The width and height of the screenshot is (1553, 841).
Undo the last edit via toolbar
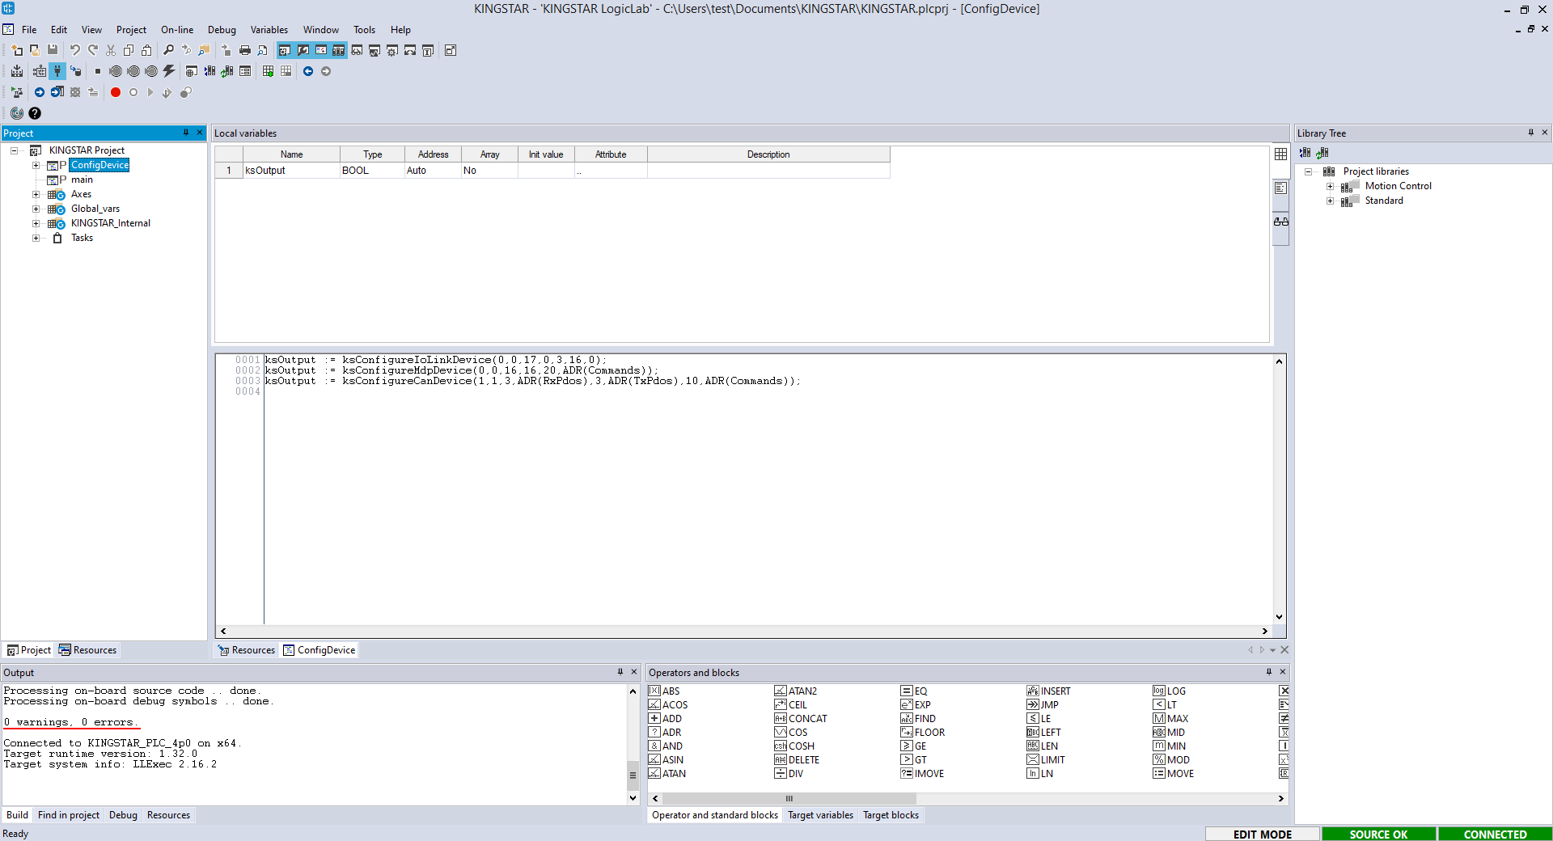(x=75, y=50)
